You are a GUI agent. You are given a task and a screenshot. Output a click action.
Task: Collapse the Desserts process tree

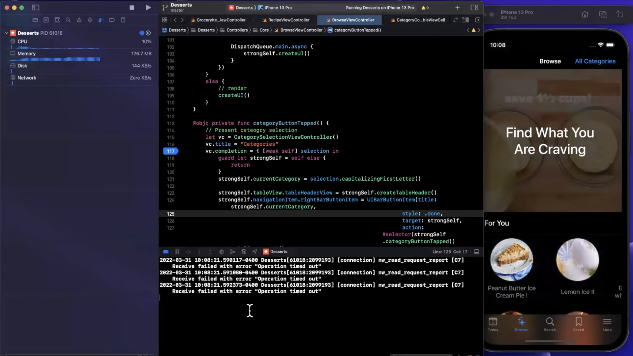6,33
